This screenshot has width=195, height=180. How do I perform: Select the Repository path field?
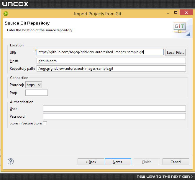coord(111,69)
